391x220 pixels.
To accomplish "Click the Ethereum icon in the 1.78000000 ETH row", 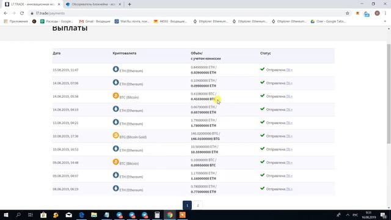I will click(x=115, y=122).
